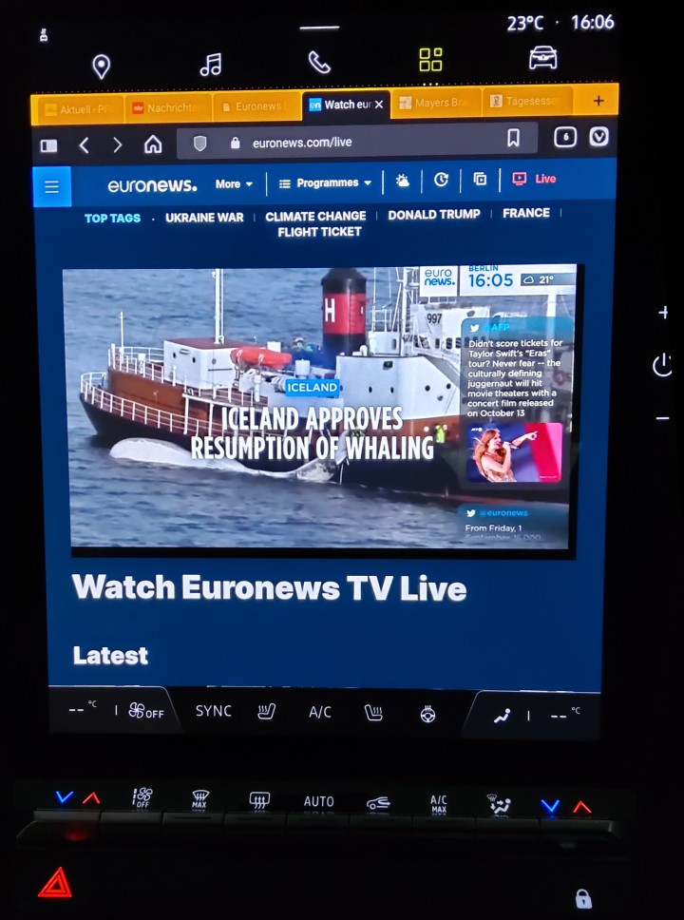Switch to the Tagesessen browser tab
The image size is (684, 920).
pos(526,101)
